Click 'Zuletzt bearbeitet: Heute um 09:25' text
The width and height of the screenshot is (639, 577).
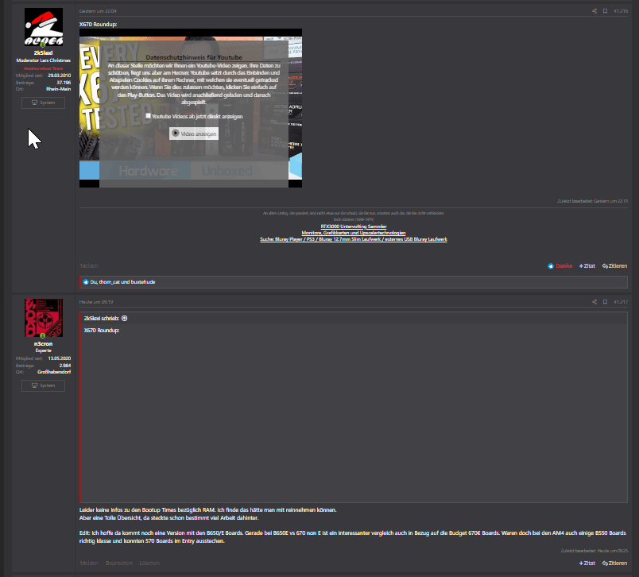(x=594, y=551)
